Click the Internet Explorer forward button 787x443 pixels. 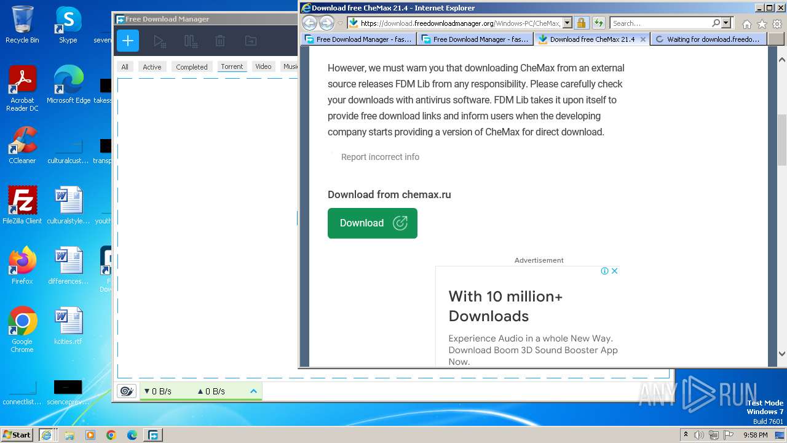(x=326, y=23)
